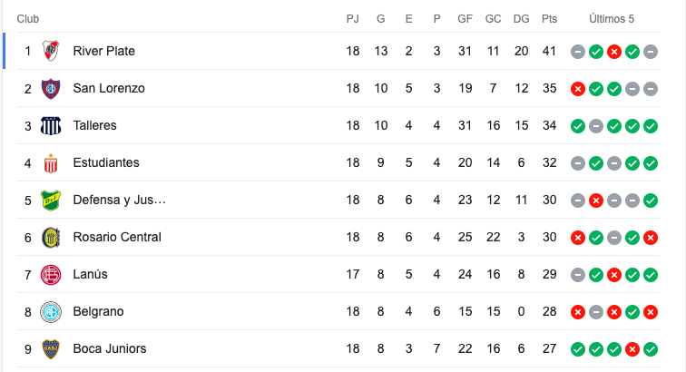Click San Lorenzo's first red loss icon
The height and width of the screenshot is (372, 686).
pos(577,89)
